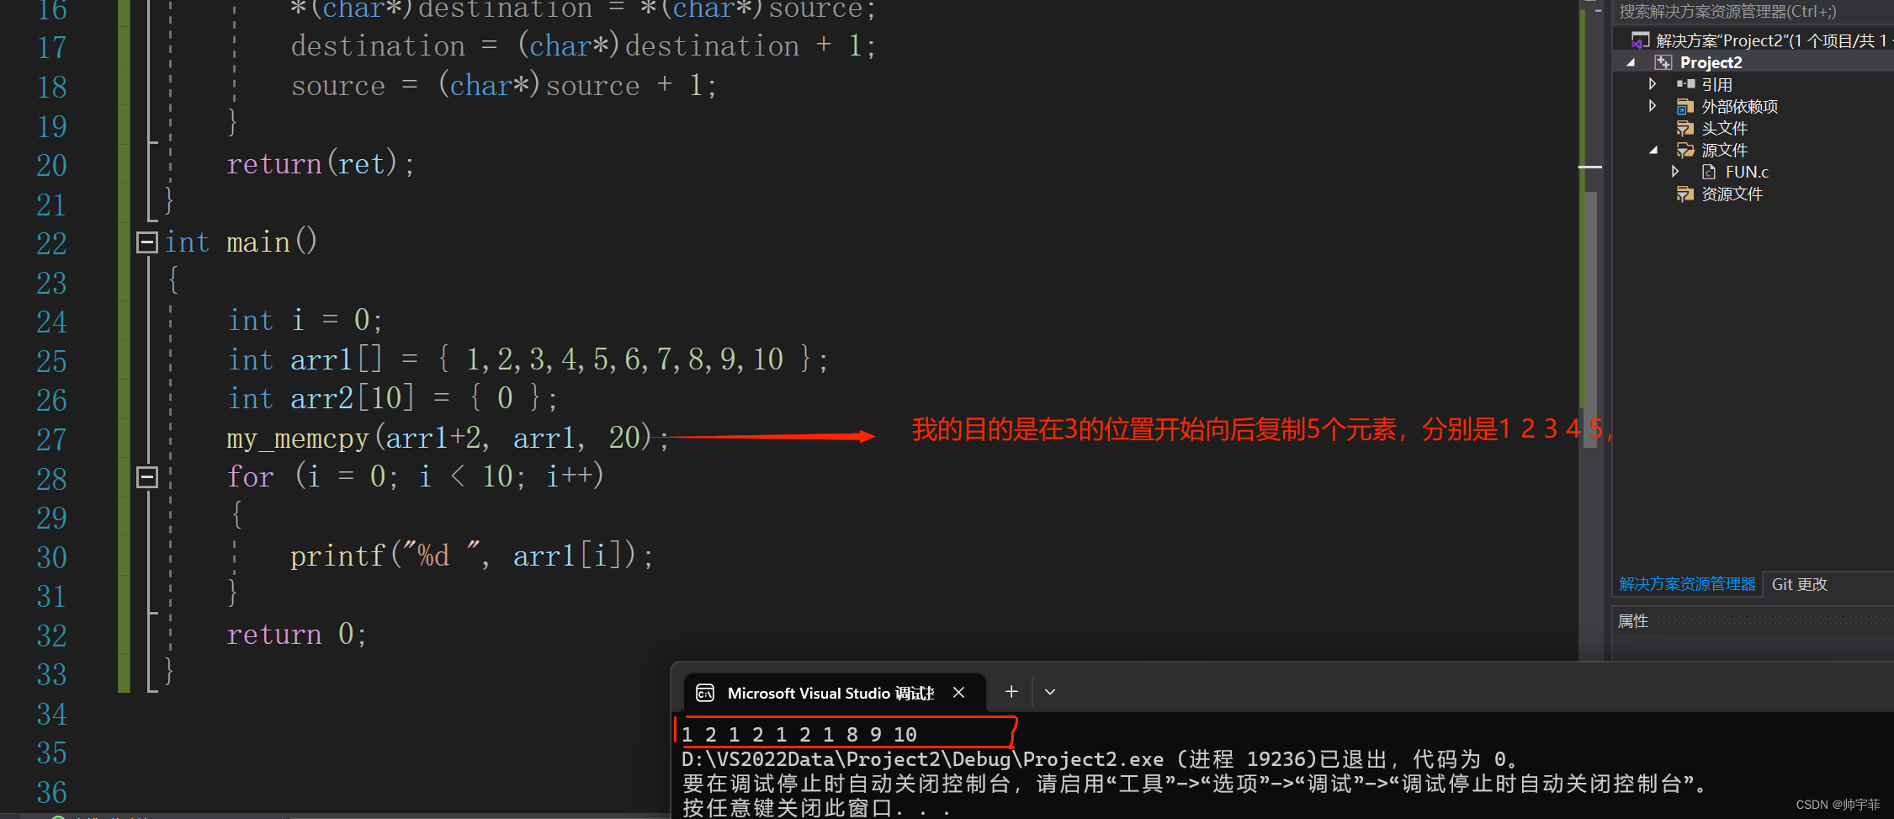Collapse the 源文件 folder node
Screen dimensions: 1894x819
1653,150
